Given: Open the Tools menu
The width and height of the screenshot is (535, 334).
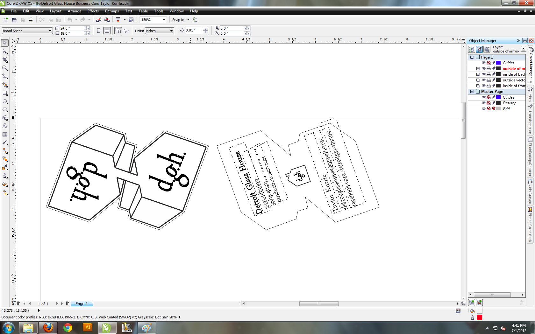Looking at the screenshot, I should [x=159, y=11].
